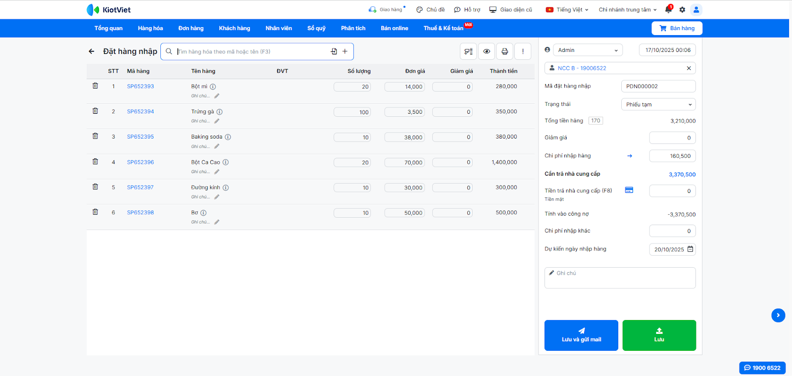Image resolution: width=792 pixels, height=376 pixels.
Task: Open info icon next to Trứng gà
Action: tap(219, 112)
